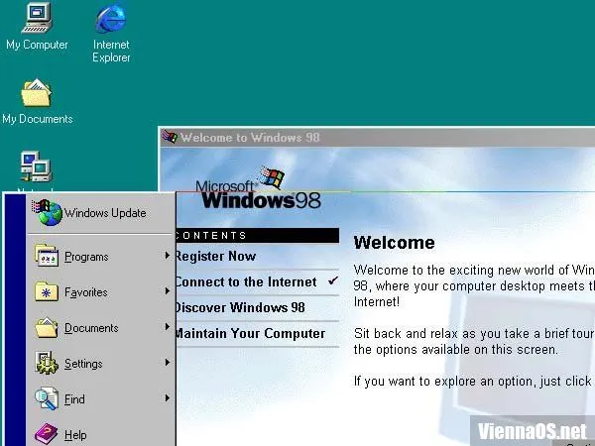Open the Documents menu entry
Viewport: 595px width, 446px height.
pyautogui.click(x=101, y=328)
